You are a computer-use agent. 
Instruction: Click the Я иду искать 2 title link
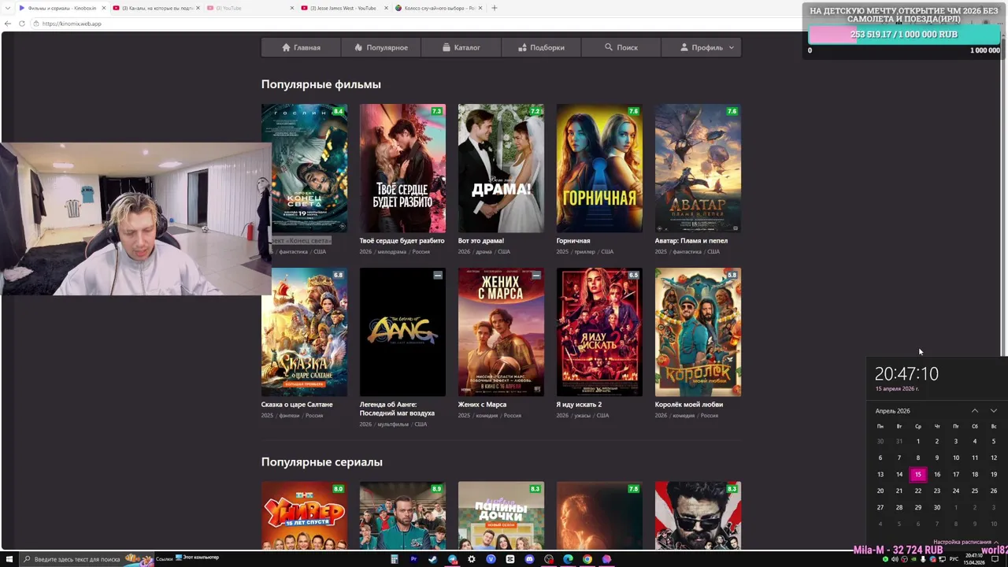tap(579, 405)
